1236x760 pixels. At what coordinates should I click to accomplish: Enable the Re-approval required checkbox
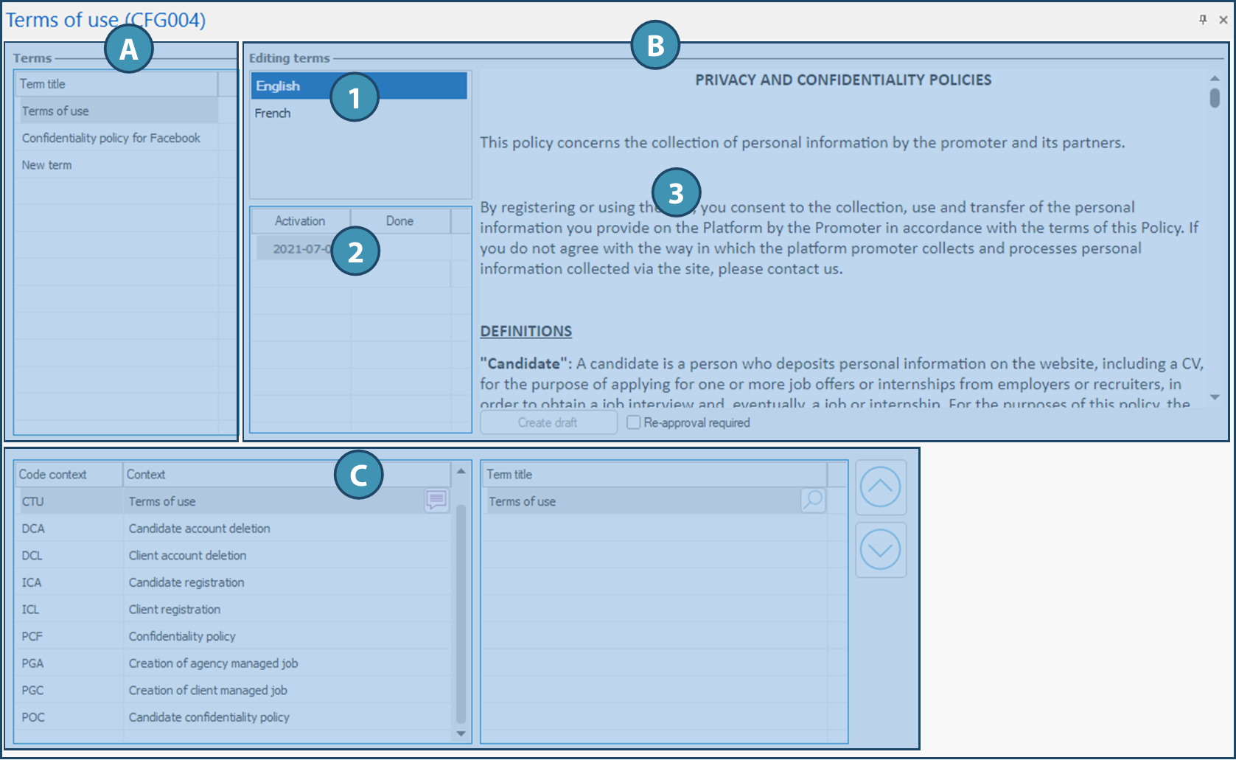point(633,422)
